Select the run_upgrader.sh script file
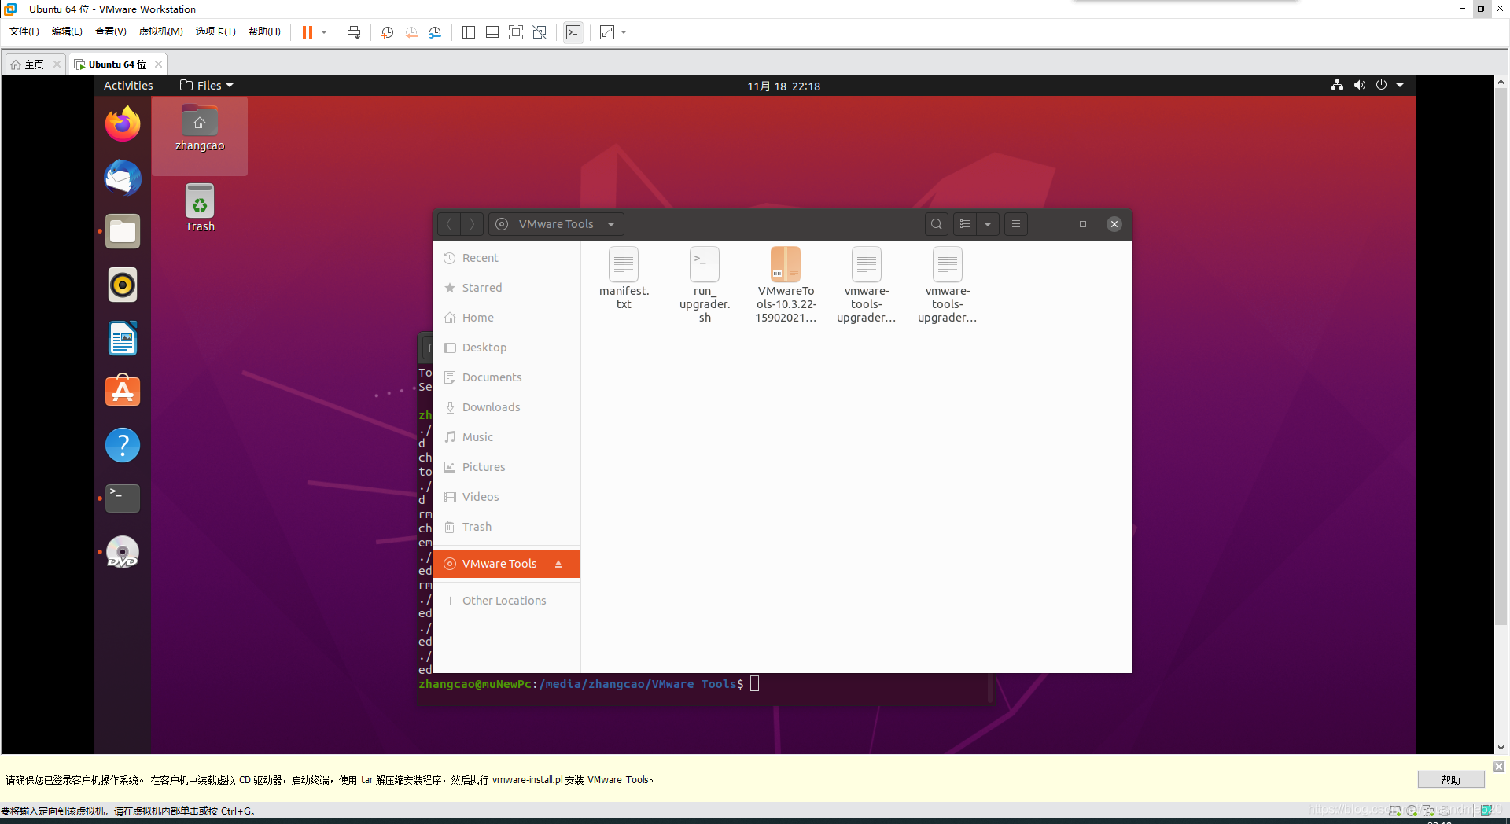This screenshot has width=1510, height=824. pyautogui.click(x=705, y=285)
